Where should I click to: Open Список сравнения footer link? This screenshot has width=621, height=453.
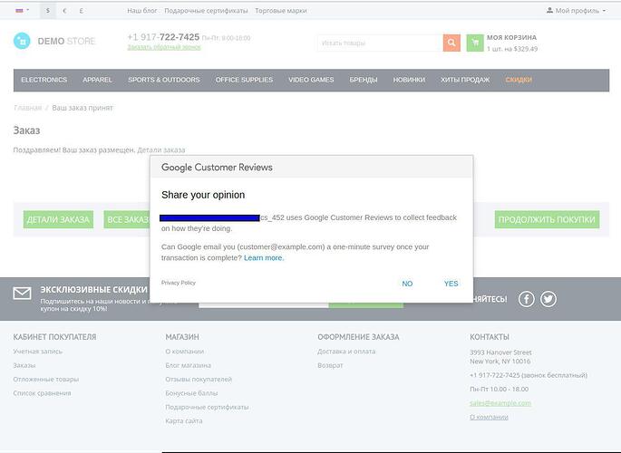[42, 393]
